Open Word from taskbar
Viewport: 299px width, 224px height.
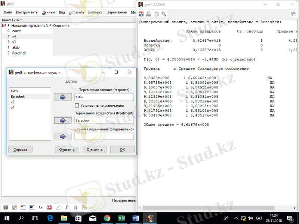[136, 218]
